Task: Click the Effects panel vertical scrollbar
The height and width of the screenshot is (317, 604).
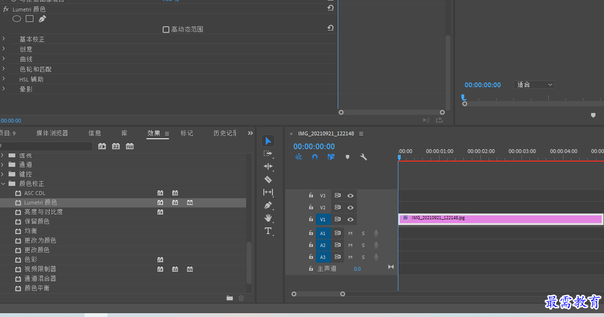Action: tap(249, 263)
